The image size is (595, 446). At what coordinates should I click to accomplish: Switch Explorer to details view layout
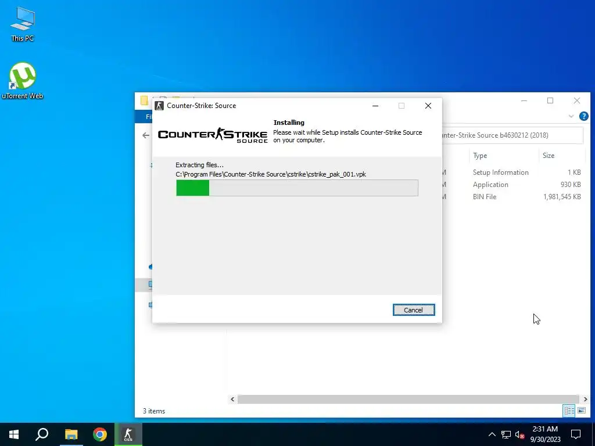click(x=569, y=411)
